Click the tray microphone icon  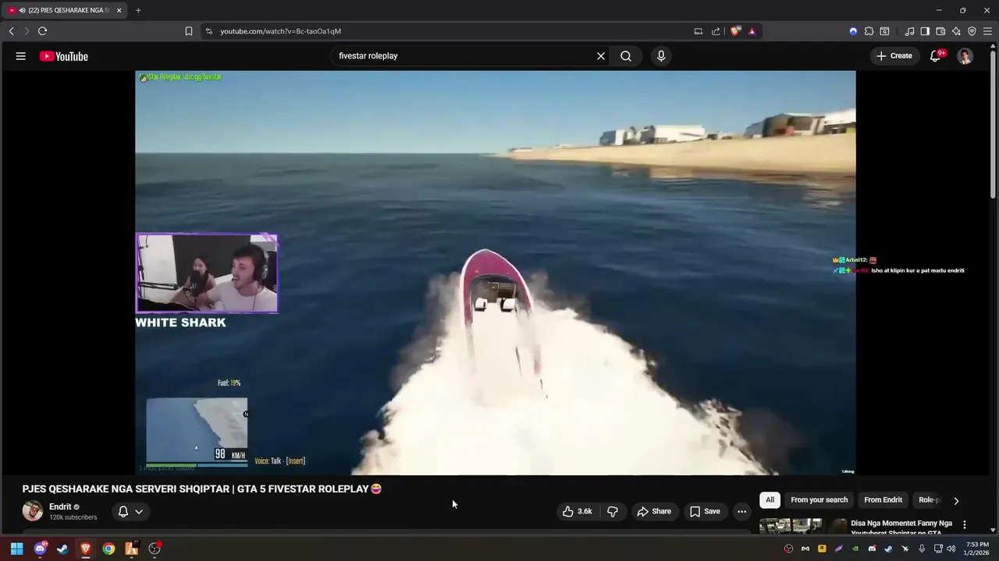pos(922,549)
